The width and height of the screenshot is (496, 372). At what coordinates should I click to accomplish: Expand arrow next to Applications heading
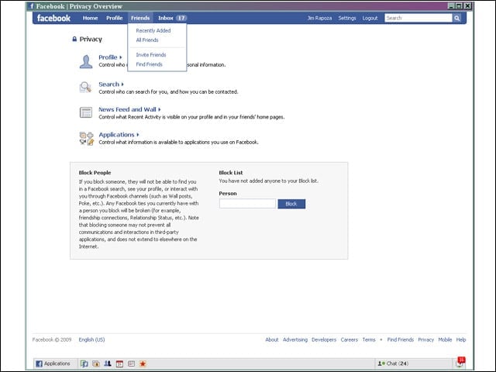[138, 135]
